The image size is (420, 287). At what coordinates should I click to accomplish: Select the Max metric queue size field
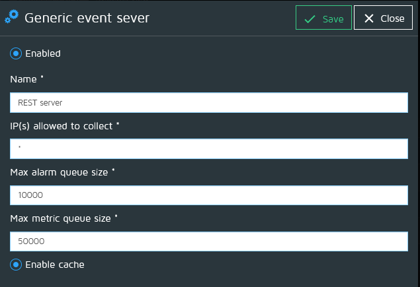tap(209, 241)
